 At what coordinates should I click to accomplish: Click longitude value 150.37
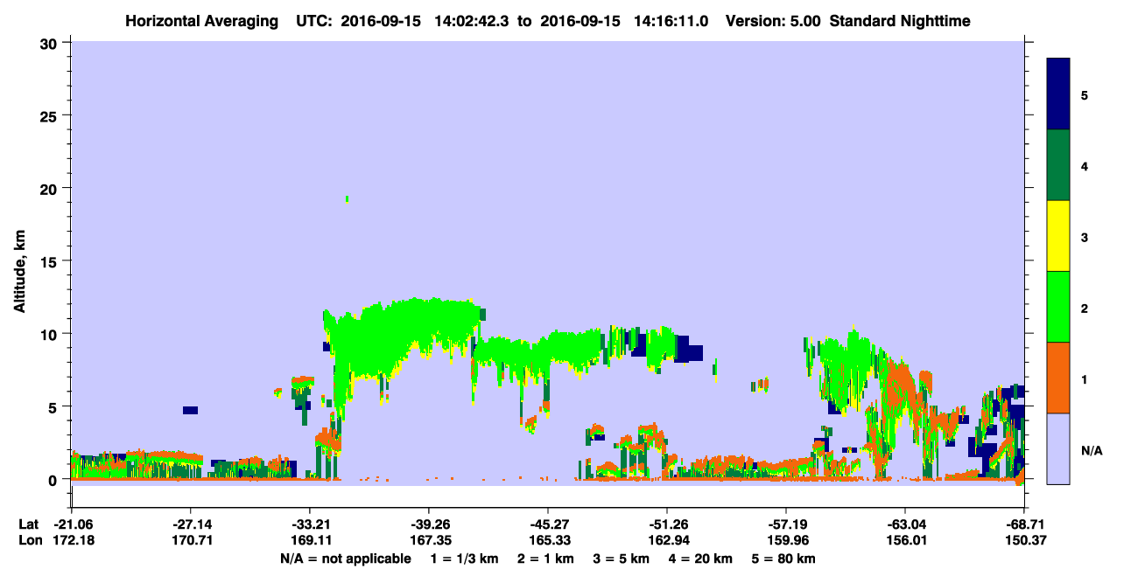click(x=1023, y=541)
